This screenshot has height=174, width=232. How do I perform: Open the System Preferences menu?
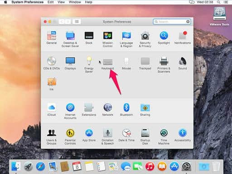point(28,2)
